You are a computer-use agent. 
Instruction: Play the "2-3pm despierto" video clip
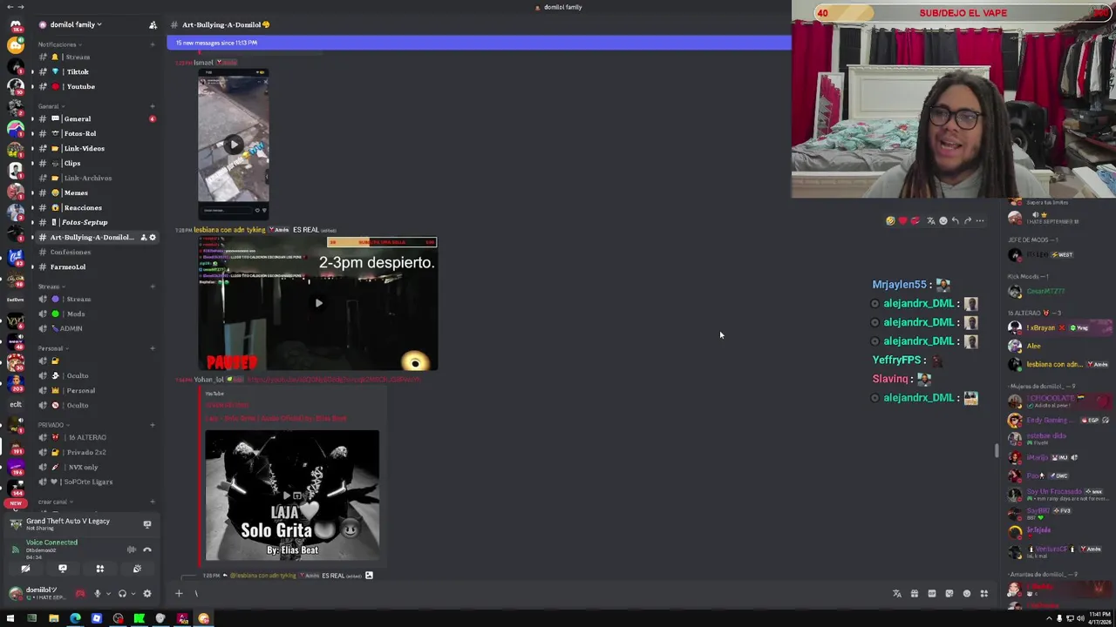coord(318,303)
